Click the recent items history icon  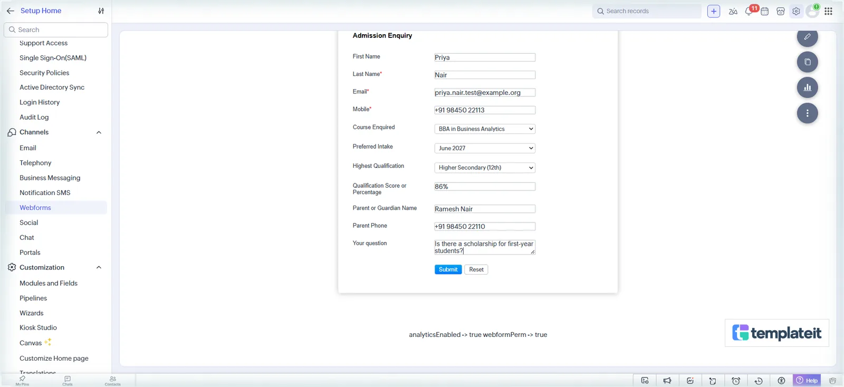point(759,381)
